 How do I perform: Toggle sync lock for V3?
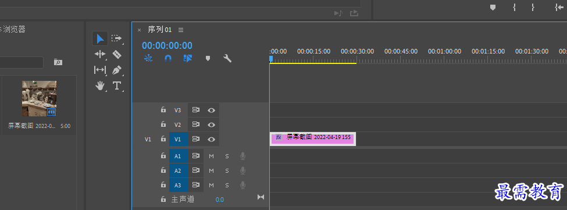point(195,111)
